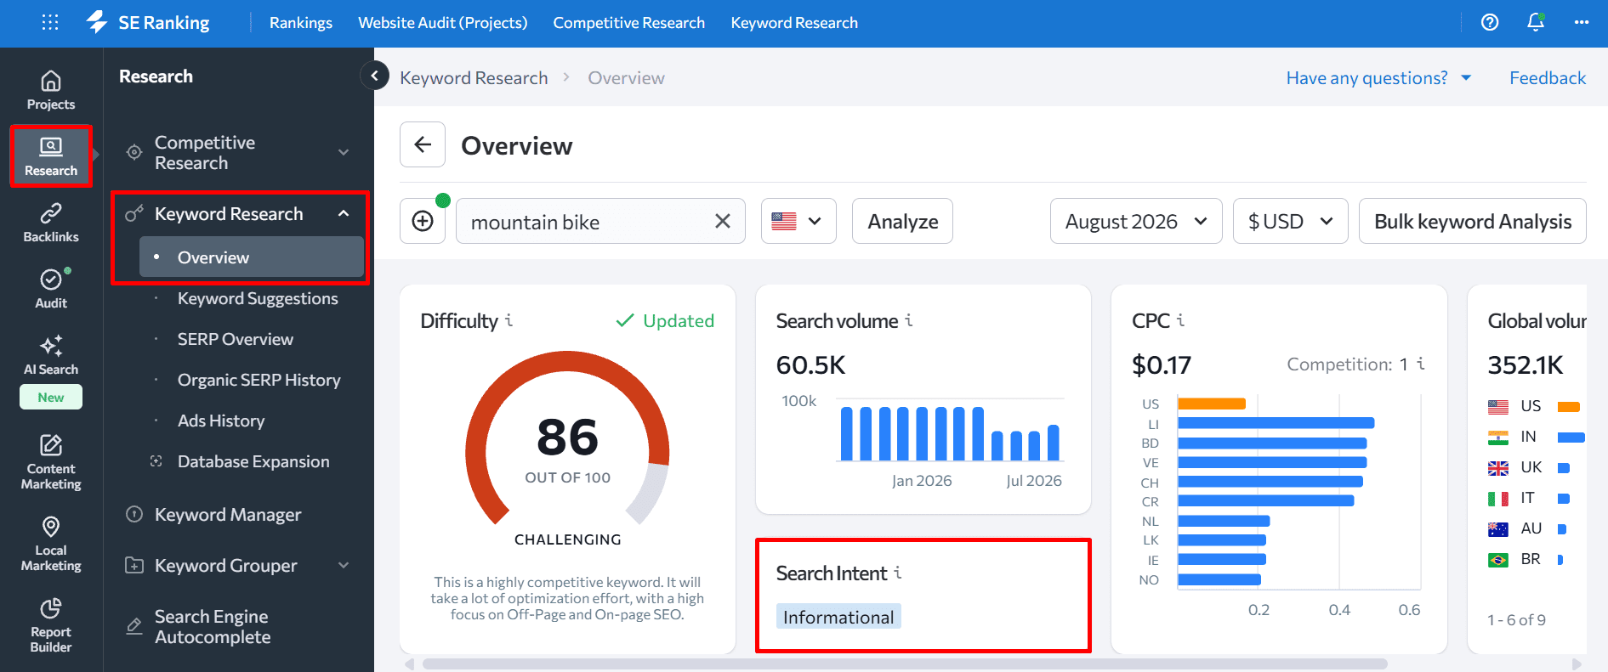The width and height of the screenshot is (1608, 672).
Task: Open the August 2026 date dropdown
Action: click(1136, 221)
